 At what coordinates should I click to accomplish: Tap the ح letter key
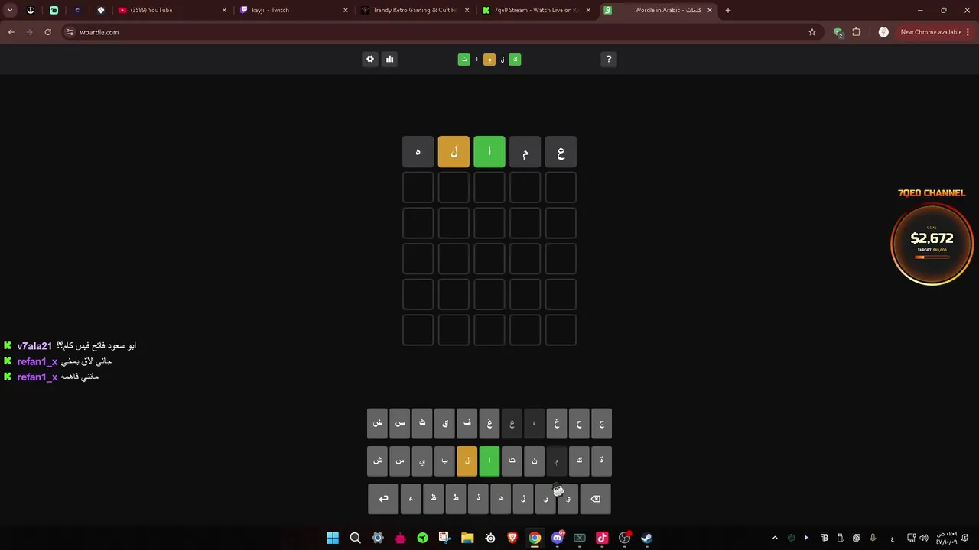coord(579,423)
